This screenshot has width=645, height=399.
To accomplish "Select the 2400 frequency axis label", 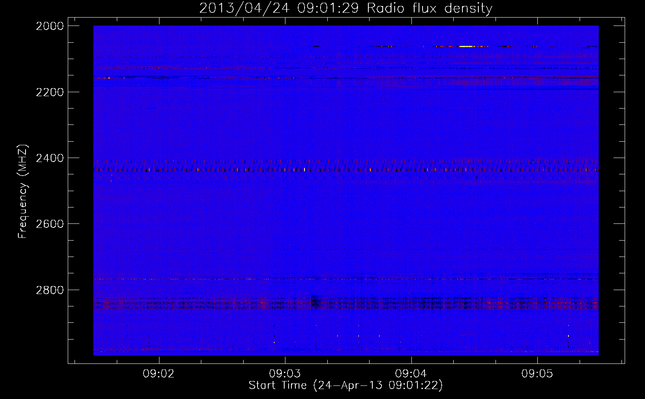I will (x=50, y=158).
